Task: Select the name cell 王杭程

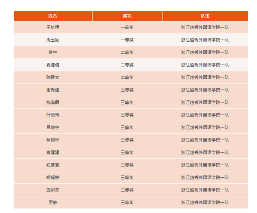Action: coord(53,27)
